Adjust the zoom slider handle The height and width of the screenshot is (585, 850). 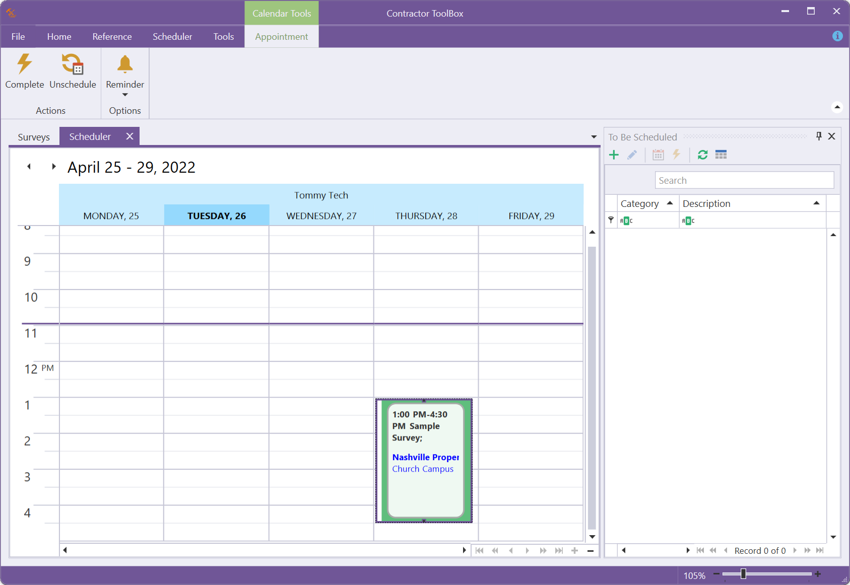point(743,574)
